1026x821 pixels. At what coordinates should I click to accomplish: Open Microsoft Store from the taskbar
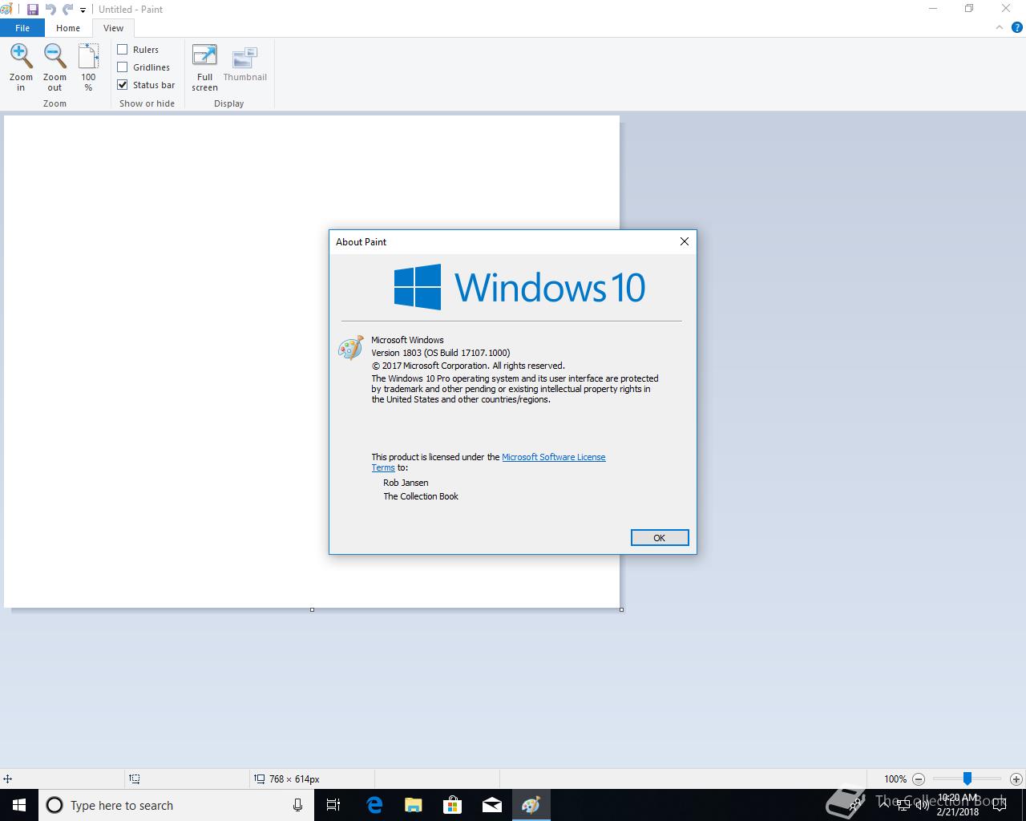[x=453, y=805]
